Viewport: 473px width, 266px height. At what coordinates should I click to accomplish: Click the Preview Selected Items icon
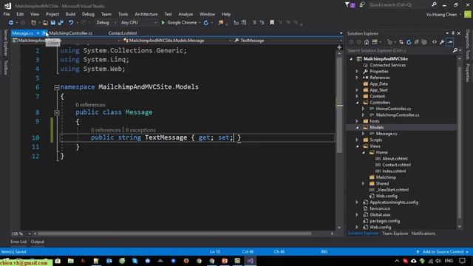coord(450,42)
